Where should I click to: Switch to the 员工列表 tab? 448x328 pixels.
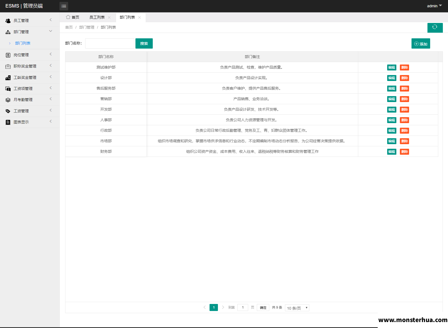[97, 17]
